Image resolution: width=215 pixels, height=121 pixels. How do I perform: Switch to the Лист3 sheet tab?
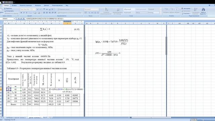(45, 118)
